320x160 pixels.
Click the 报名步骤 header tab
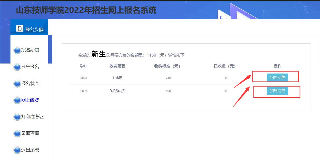34,29
